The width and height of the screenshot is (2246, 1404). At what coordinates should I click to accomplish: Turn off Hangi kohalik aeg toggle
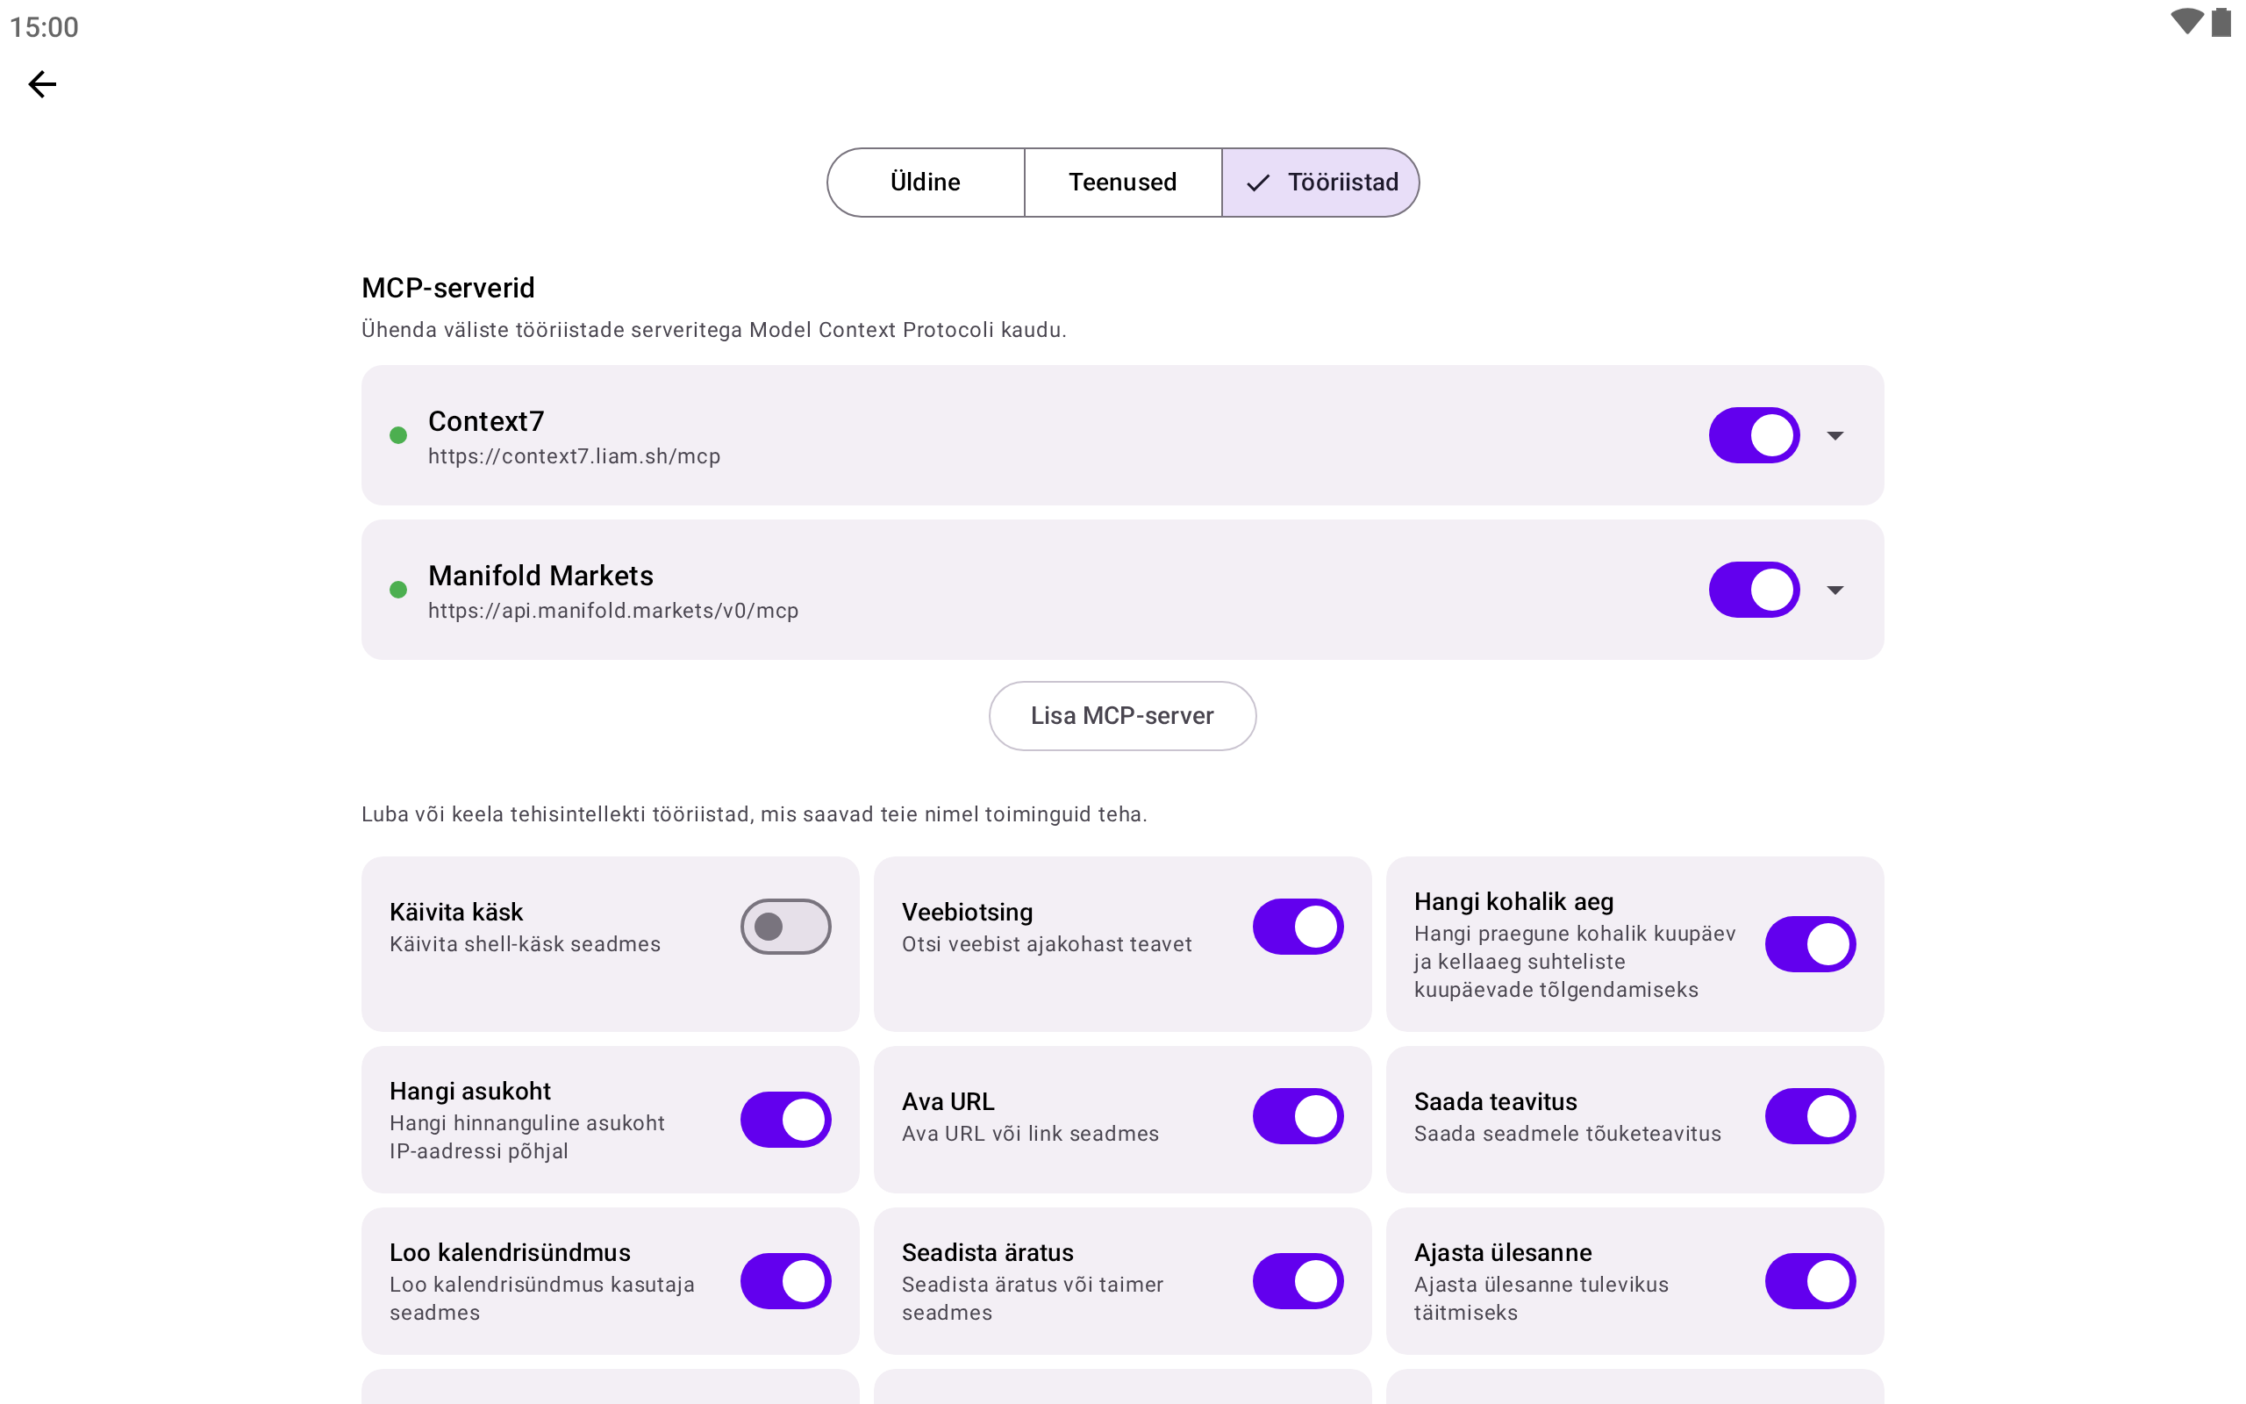click(x=1810, y=944)
